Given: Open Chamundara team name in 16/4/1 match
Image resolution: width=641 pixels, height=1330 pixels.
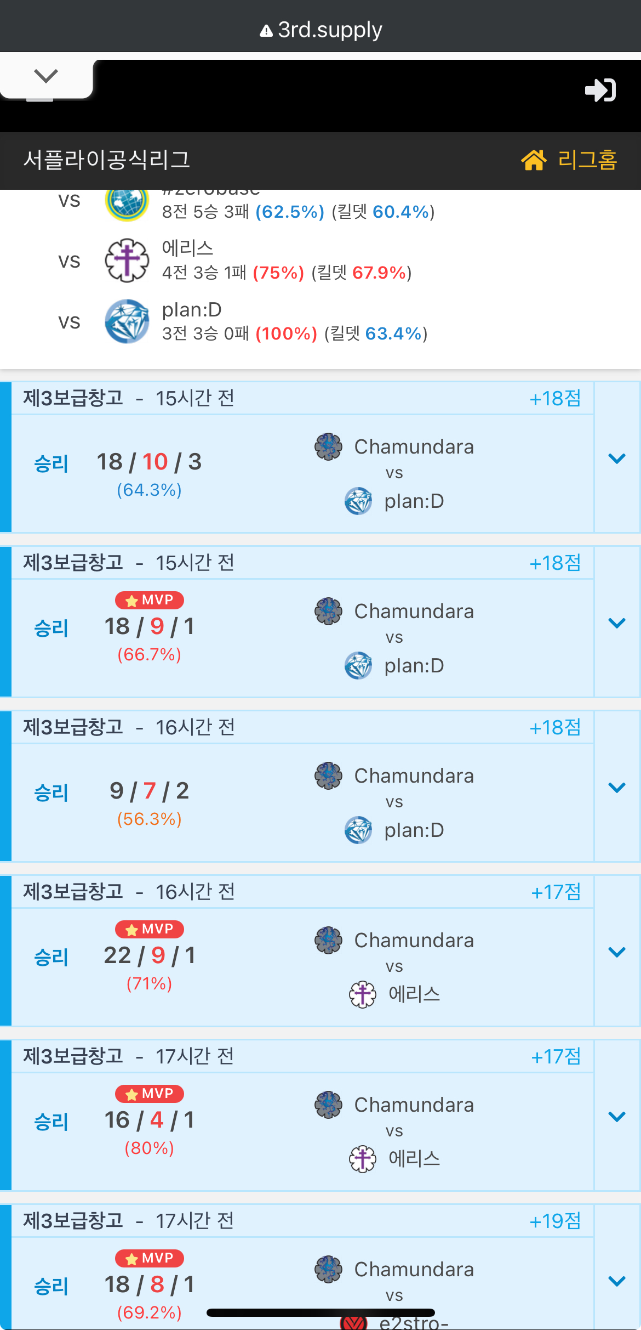Looking at the screenshot, I should (x=414, y=1105).
